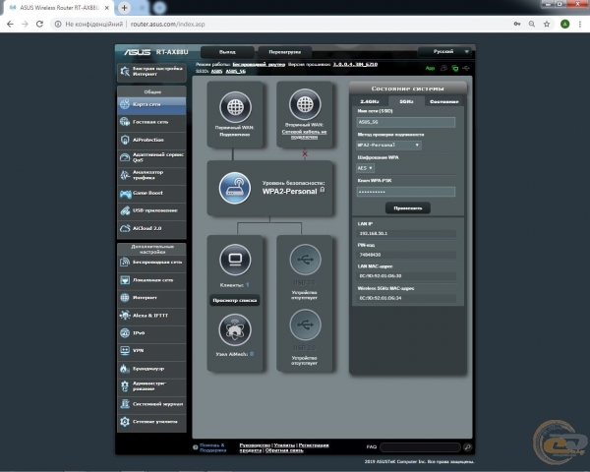Select the USB 3.0 device icon

[x=305, y=260]
